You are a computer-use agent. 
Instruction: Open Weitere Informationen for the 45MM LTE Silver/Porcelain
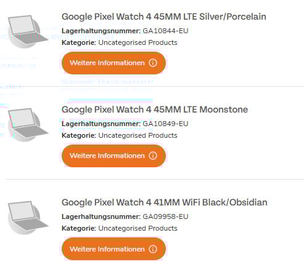pos(113,63)
